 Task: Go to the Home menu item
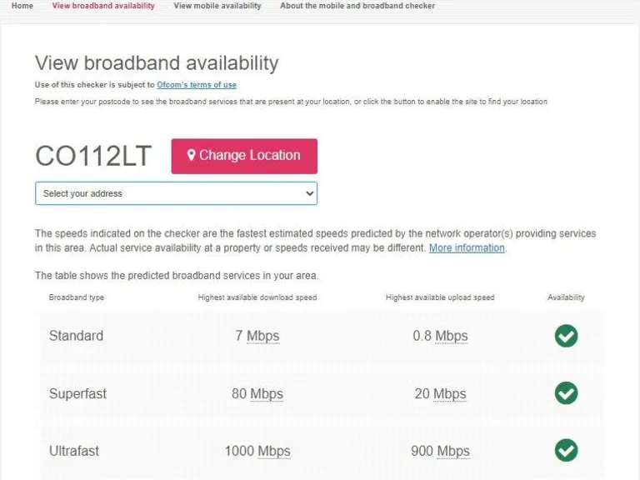click(22, 6)
